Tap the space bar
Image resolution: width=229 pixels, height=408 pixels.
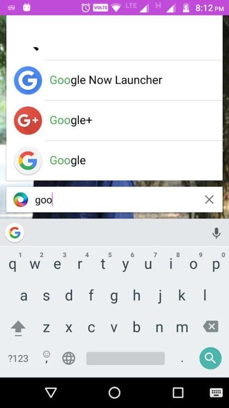pyautogui.click(x=125, y=359)
